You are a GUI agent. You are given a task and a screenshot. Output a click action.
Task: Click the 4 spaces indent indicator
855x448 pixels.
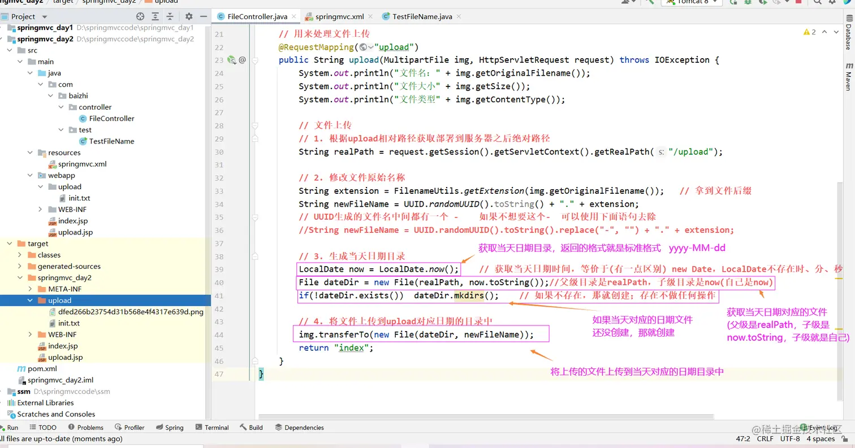point(821,439)
